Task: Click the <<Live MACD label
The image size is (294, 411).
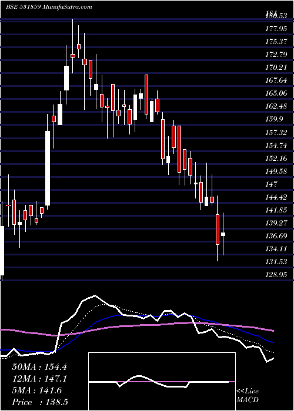Action: [248, 395]
